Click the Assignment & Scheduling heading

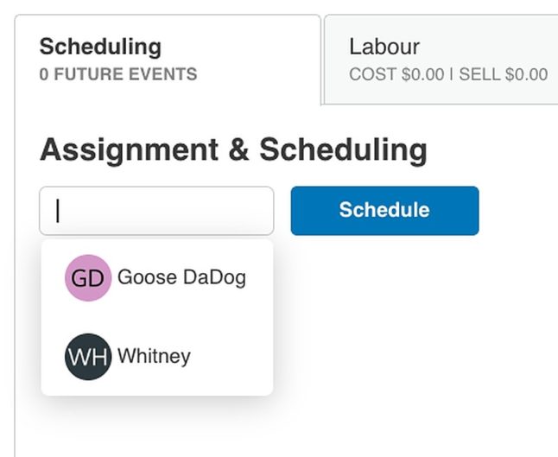[x=233, y=149]
